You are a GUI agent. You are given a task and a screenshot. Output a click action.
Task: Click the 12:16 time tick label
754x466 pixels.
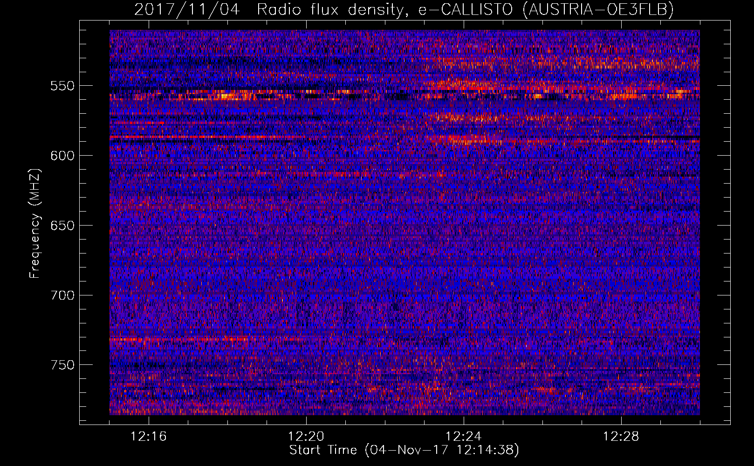tap(149, 437)
